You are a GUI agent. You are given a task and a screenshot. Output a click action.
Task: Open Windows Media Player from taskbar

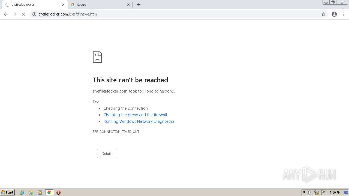[x=40, y=192]
